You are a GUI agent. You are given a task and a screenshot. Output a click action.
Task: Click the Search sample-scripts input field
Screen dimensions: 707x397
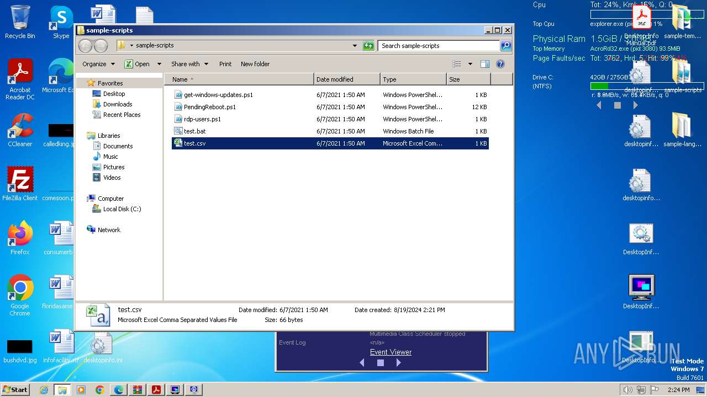click(439, 46)
